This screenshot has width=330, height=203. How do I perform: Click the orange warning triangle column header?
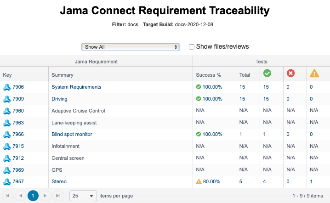coord(314,73)
